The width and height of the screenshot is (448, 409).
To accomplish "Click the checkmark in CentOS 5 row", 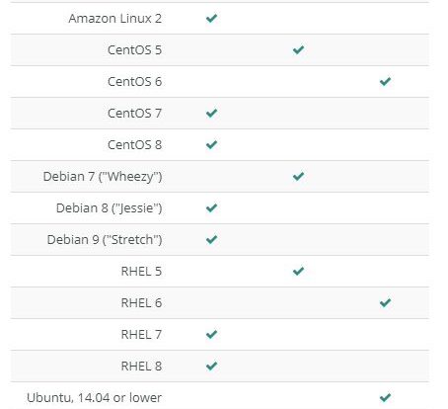I will (298, 49).
